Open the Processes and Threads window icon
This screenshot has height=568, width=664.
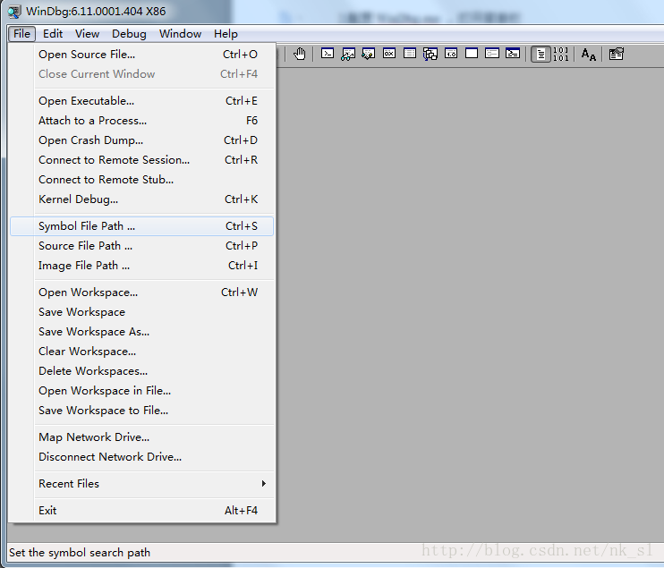[492, 54]
